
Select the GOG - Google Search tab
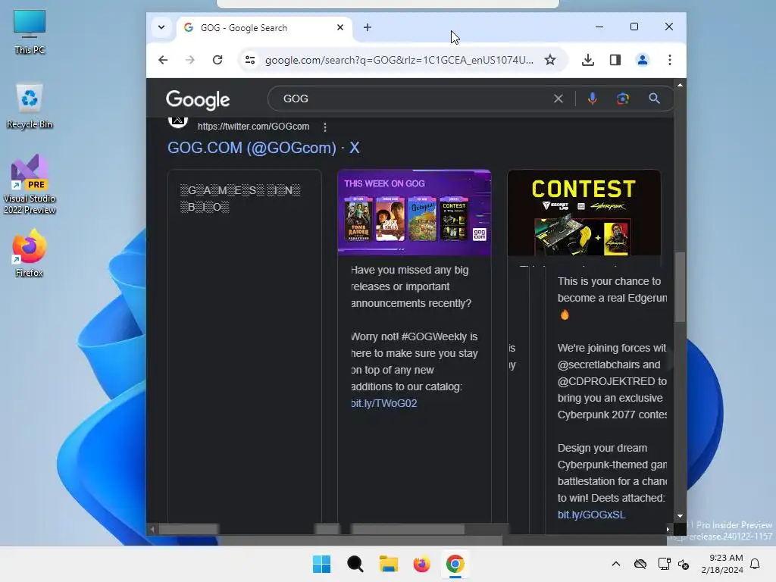263,28
